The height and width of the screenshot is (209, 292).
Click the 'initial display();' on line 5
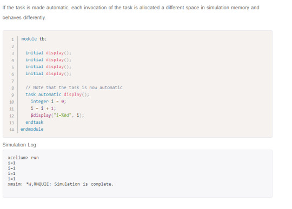[49, 66]
